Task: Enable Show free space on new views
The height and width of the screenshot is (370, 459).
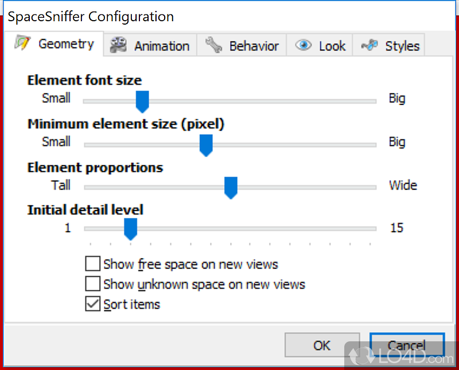Action: pos(93,264)
